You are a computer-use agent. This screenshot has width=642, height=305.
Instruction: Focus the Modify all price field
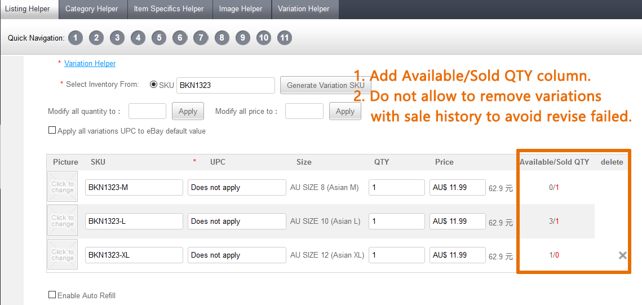pos(304,111)
